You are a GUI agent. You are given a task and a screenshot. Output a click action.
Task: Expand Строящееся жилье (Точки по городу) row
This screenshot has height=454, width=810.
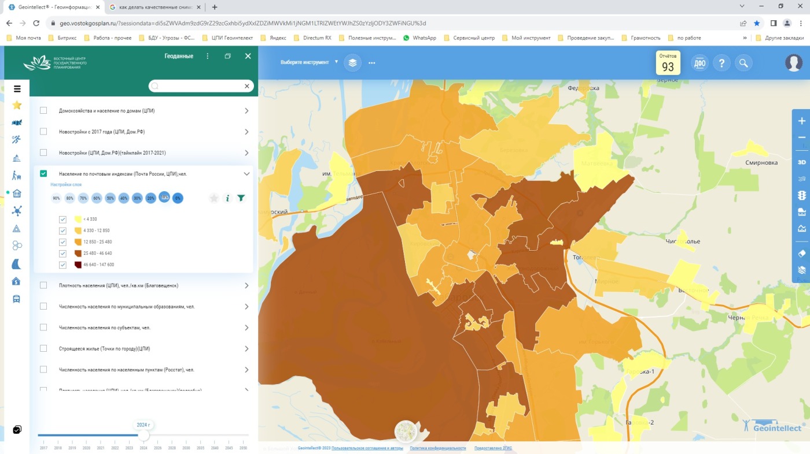pyautogui.click(x=246, y=349)
